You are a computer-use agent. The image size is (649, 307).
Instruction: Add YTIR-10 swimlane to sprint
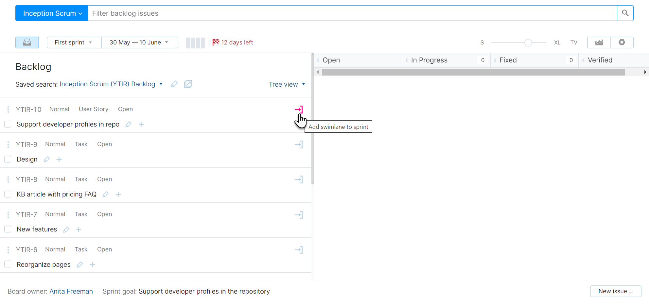299,110
